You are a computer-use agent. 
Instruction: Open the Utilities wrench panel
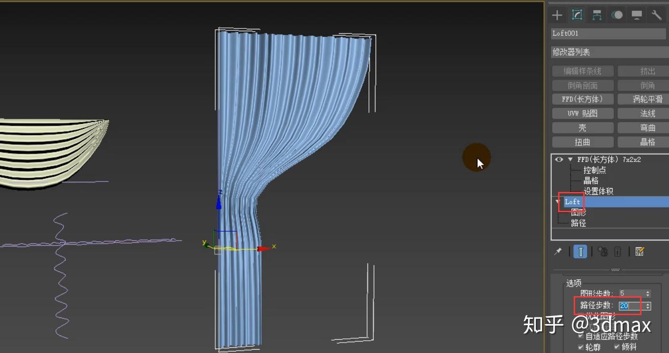[x=657, y=15]
